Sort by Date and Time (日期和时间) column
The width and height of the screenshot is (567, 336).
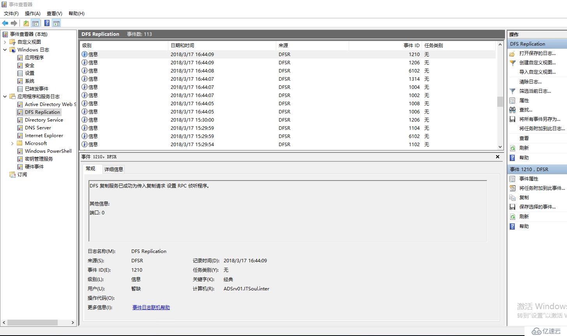coord(222,46)
